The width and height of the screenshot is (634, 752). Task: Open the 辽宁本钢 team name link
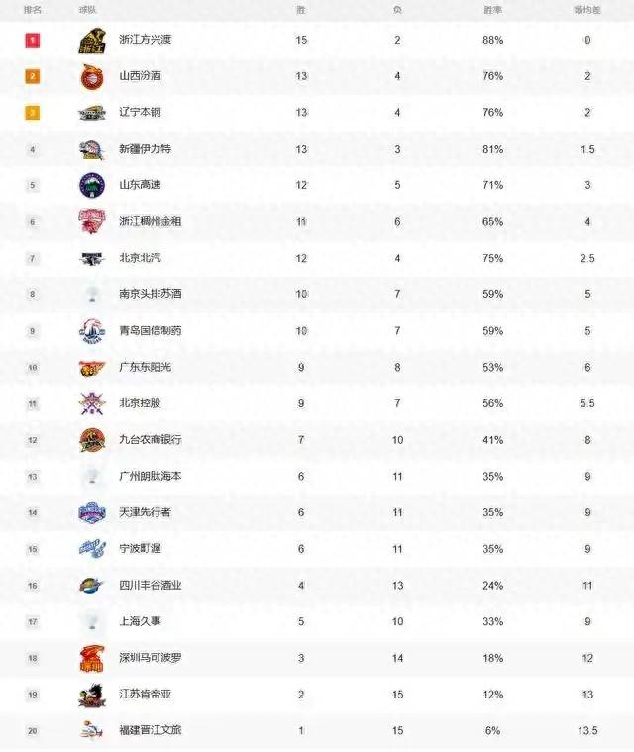click(140, 113)
